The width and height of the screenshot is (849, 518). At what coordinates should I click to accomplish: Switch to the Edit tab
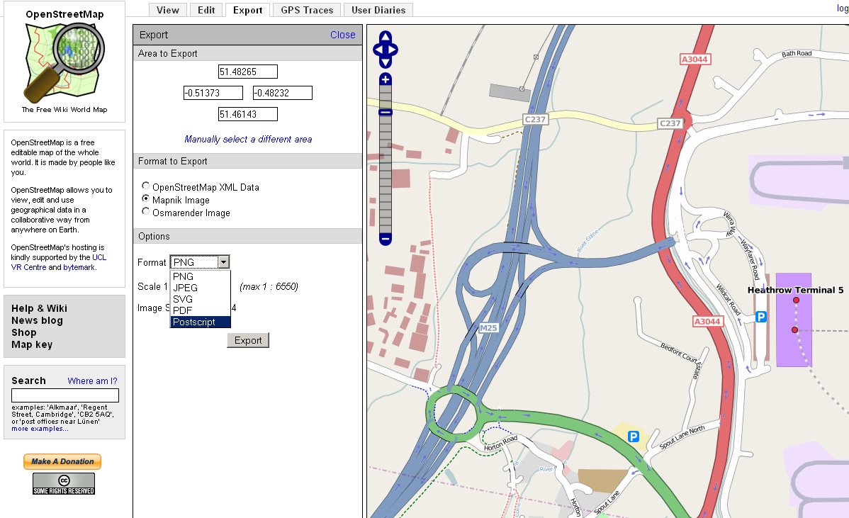point(206,10)
